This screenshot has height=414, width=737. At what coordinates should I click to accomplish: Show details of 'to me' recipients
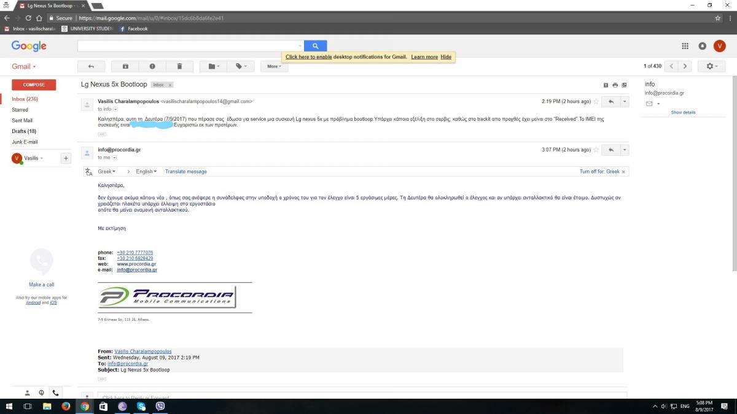pos(114,158)
